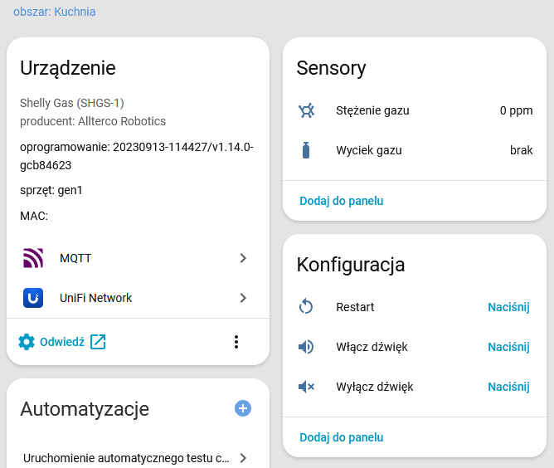
Task: Click the Restart circular arrow icon
Action: pyautogui.click(x=307, y=307)
